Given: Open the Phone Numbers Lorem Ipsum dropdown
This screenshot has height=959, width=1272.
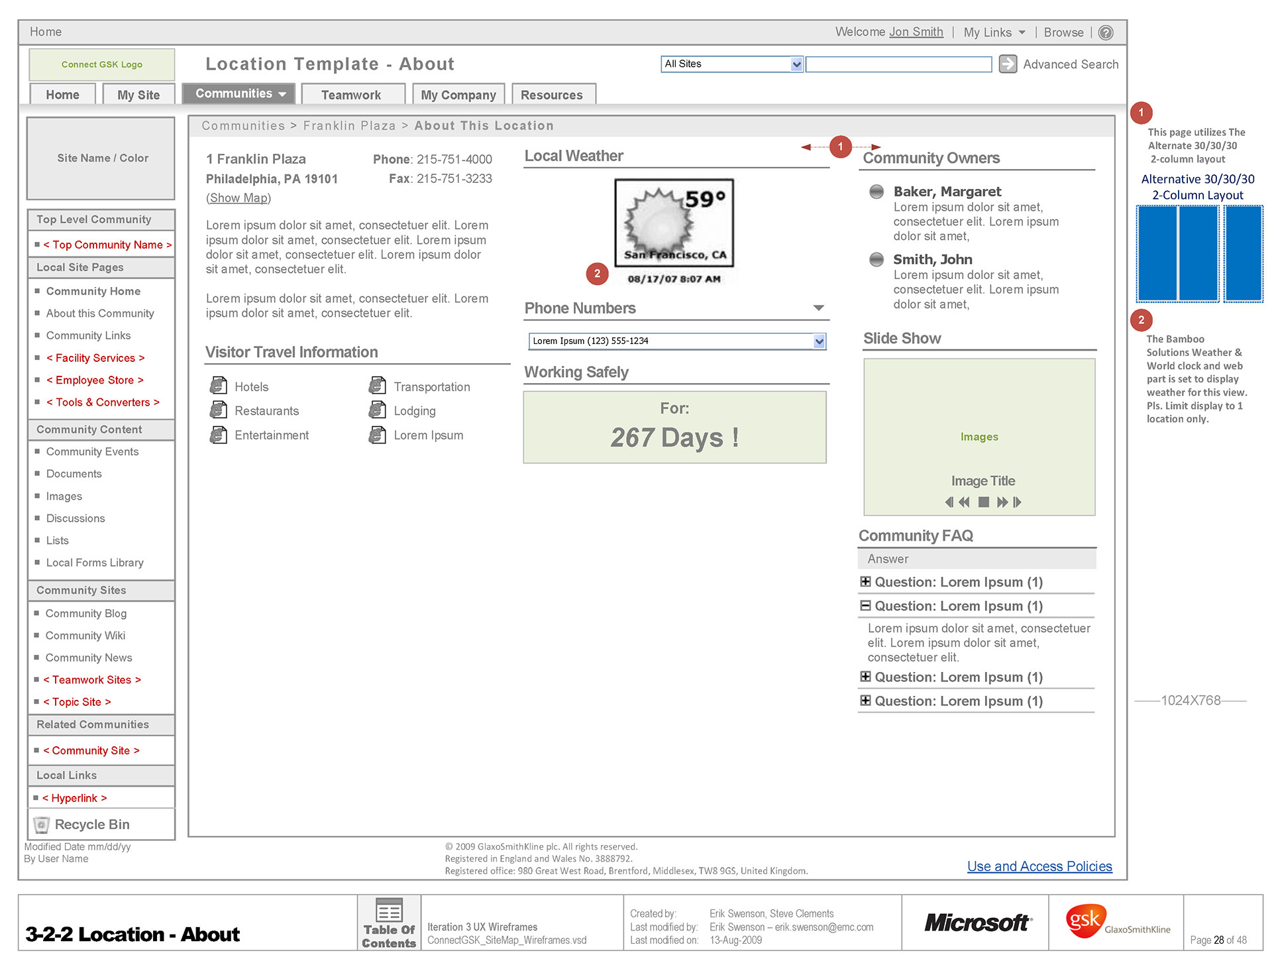Looking at the screenshot, I should point(819,341).
